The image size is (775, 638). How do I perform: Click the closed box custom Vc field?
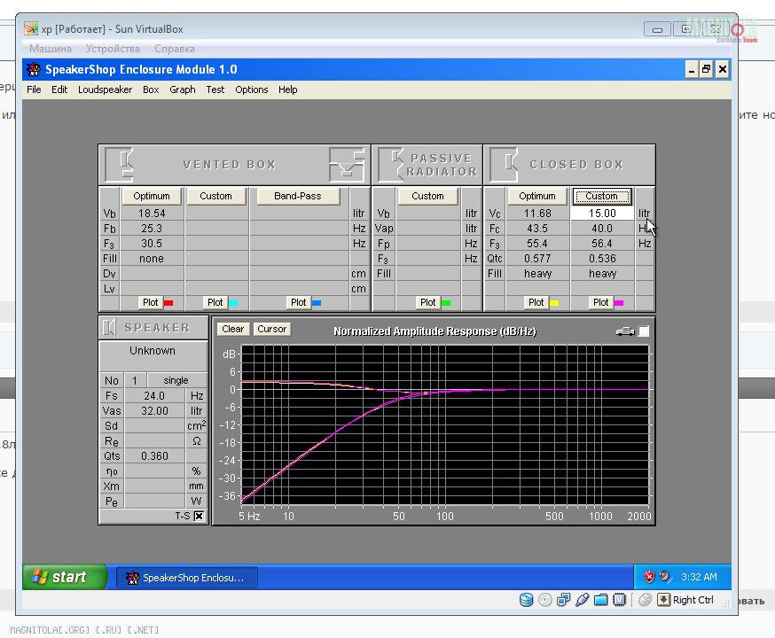[602, 214]
